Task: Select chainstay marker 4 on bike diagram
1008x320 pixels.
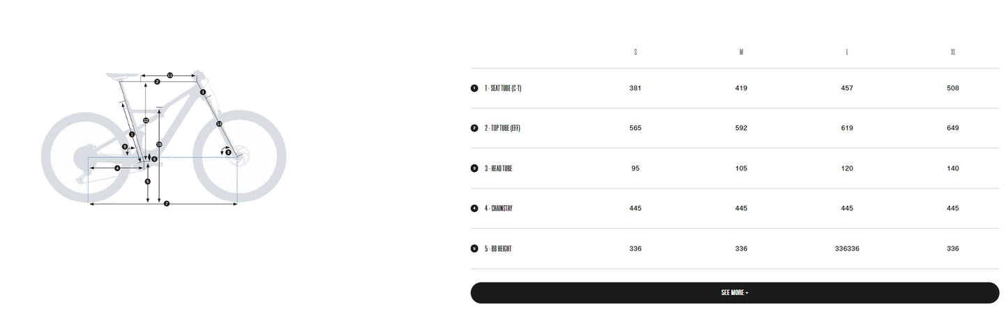Action: (x=117, y=168)
